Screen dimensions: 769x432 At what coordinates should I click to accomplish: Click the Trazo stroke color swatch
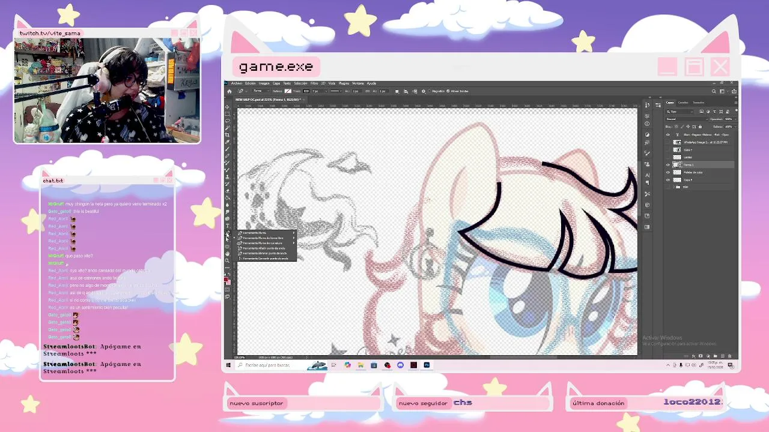(306, 91)
